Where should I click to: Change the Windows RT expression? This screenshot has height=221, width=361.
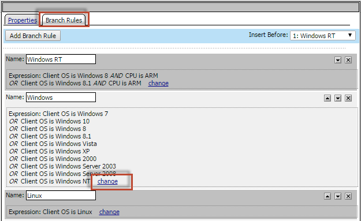coord(158,83)
